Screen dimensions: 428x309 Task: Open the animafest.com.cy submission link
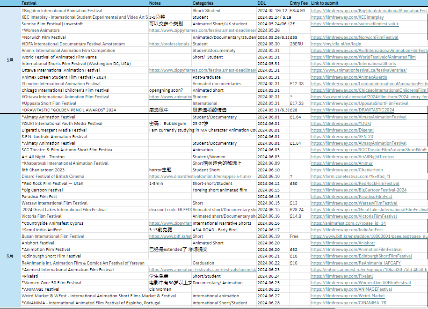[348, 223]
